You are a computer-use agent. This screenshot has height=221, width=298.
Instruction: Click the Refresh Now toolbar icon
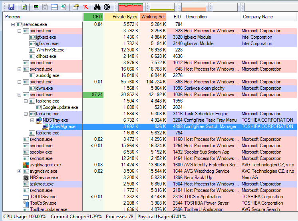click(x=24, y=7)
